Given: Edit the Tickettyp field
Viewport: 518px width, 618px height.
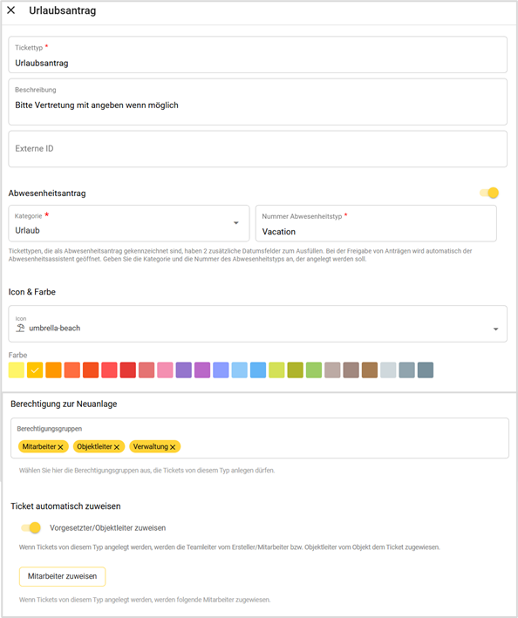Looking at the screenshot, I should pos(258,55).
